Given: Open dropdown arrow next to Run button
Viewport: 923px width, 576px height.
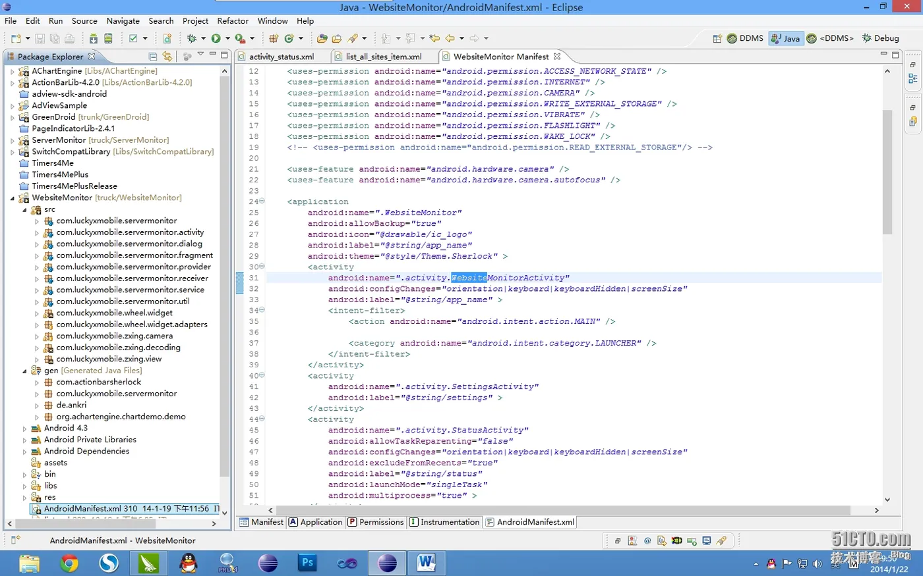Looking at the screenshot, I should pyautogui.click(x=227, y=38).
